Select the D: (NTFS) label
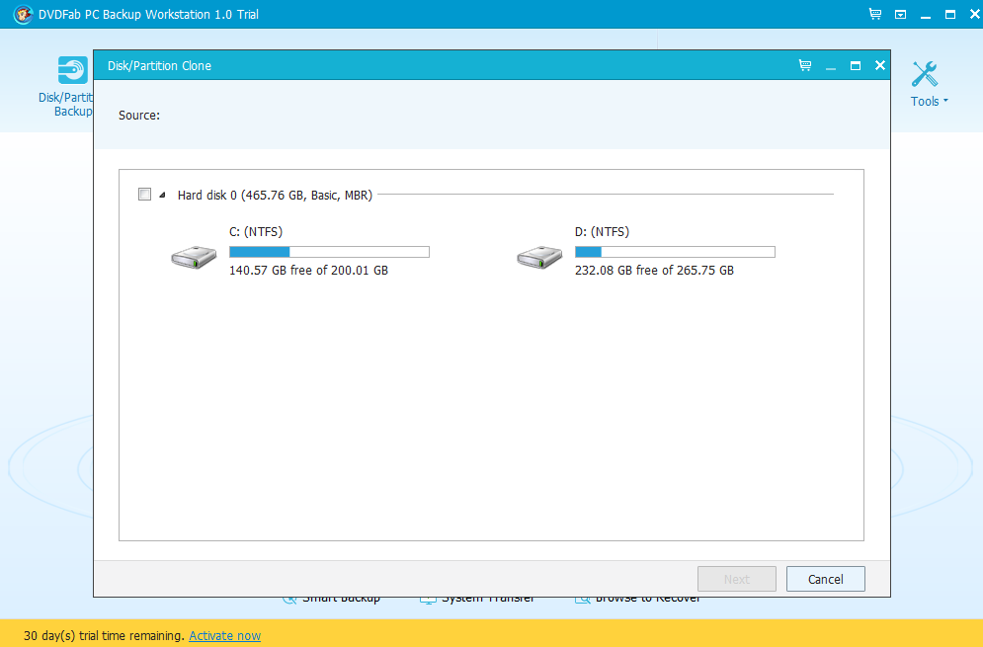 [x=602, y=232]
